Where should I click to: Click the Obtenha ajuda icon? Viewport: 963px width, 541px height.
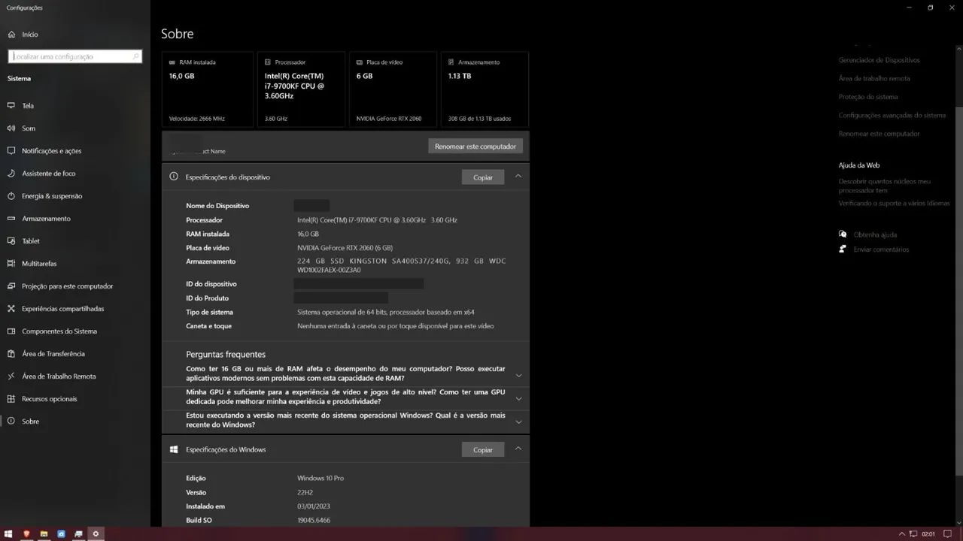(843, 234)
